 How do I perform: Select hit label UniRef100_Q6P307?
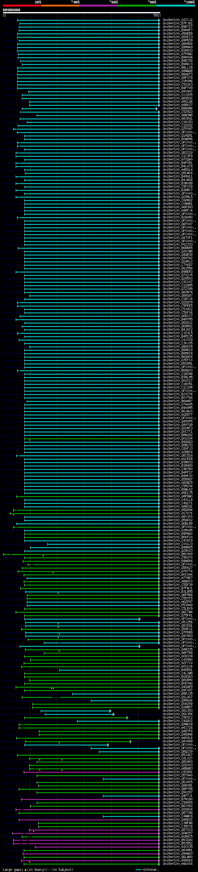coord(178,224)
